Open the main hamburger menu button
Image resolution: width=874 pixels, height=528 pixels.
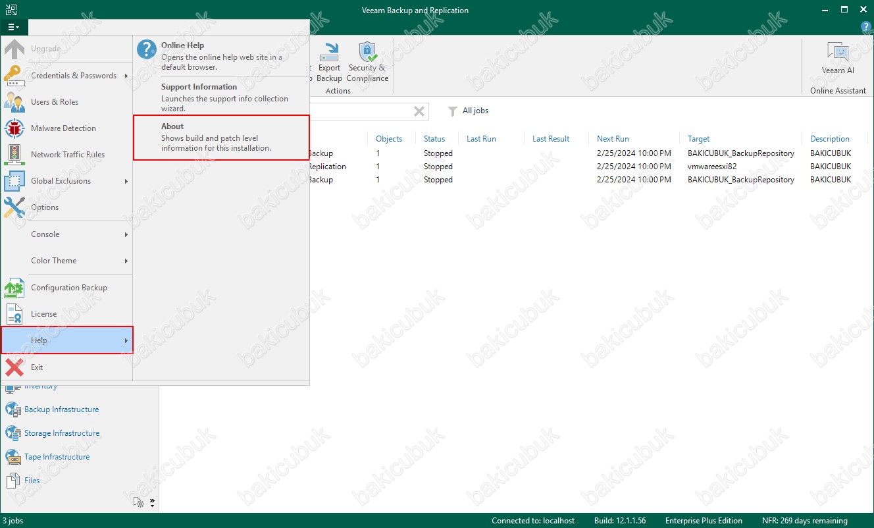[x=13, y=27]
